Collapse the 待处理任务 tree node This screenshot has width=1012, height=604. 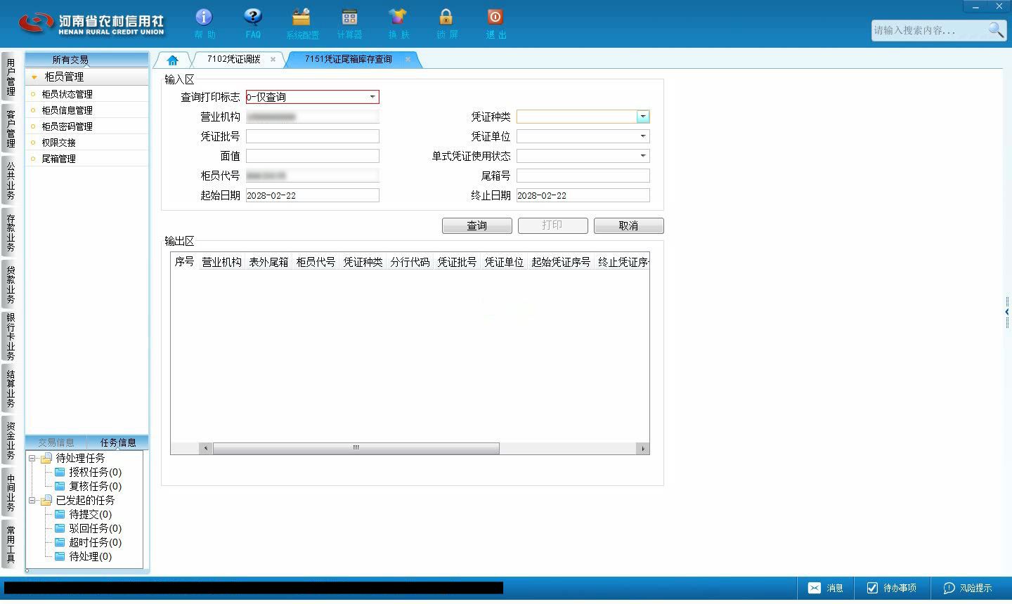pos(32,458)
